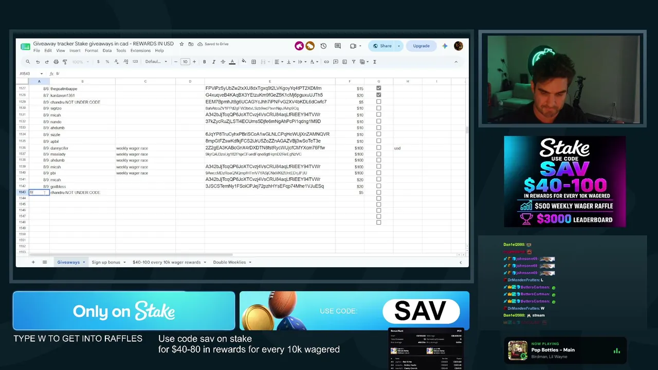Open the Extensions menu
658x370 pixels.
[140, 51]
